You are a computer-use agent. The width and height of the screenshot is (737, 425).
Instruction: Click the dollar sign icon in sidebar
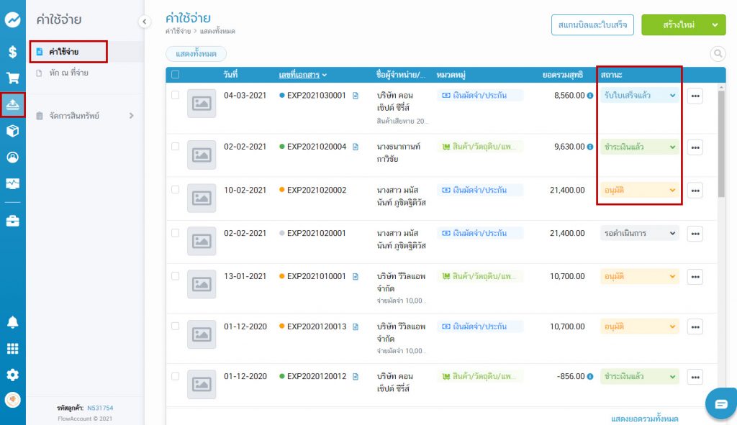pos(12,52)
